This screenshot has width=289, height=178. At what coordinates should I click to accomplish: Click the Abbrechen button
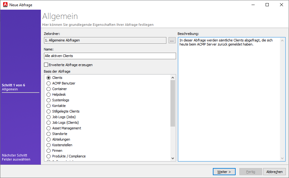click(274, 172)
